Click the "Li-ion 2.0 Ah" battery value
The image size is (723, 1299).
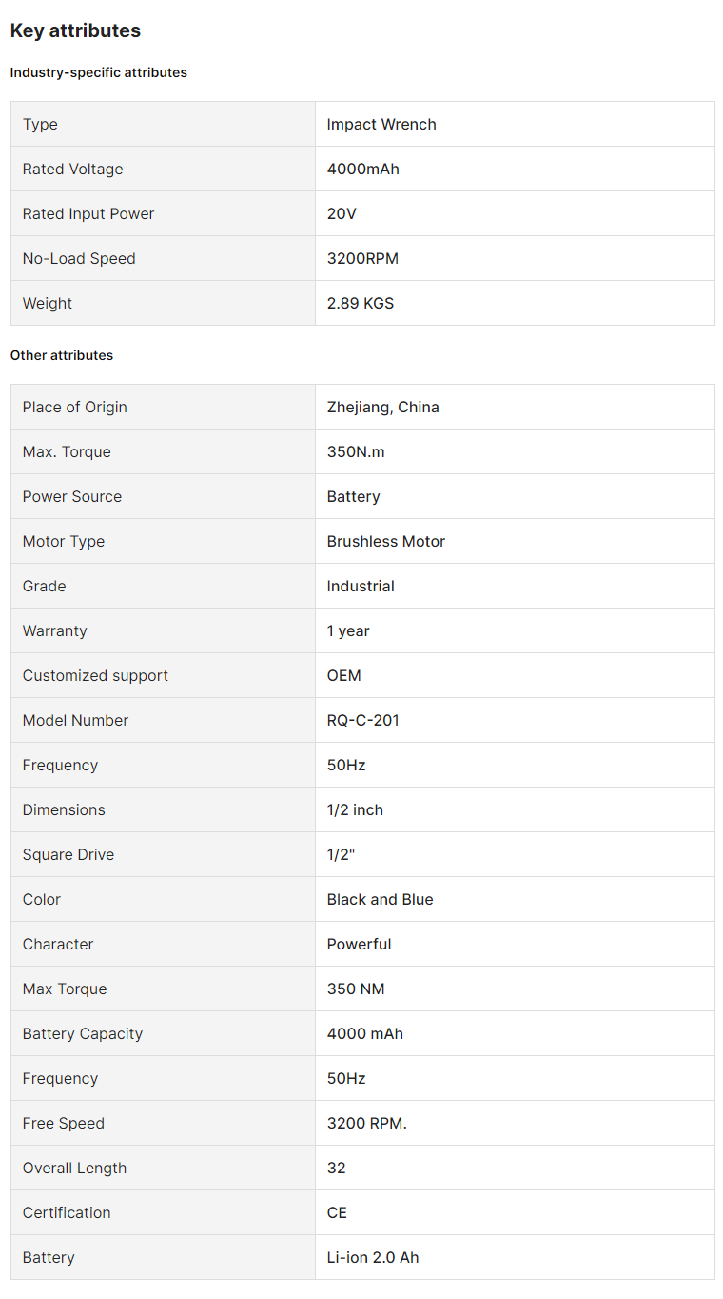pyautogui.click(x=373, y=1258)
